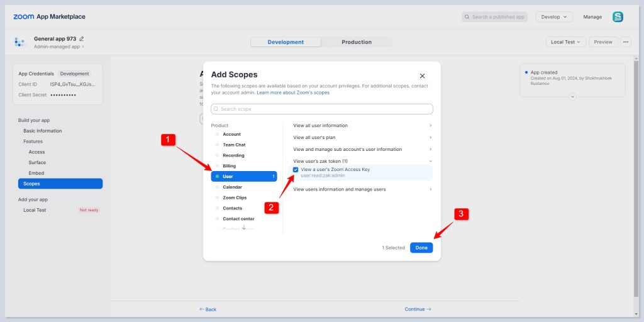Switch to the Production tab
The height and width of the screenshot is (322, 644).
point(356,42)
